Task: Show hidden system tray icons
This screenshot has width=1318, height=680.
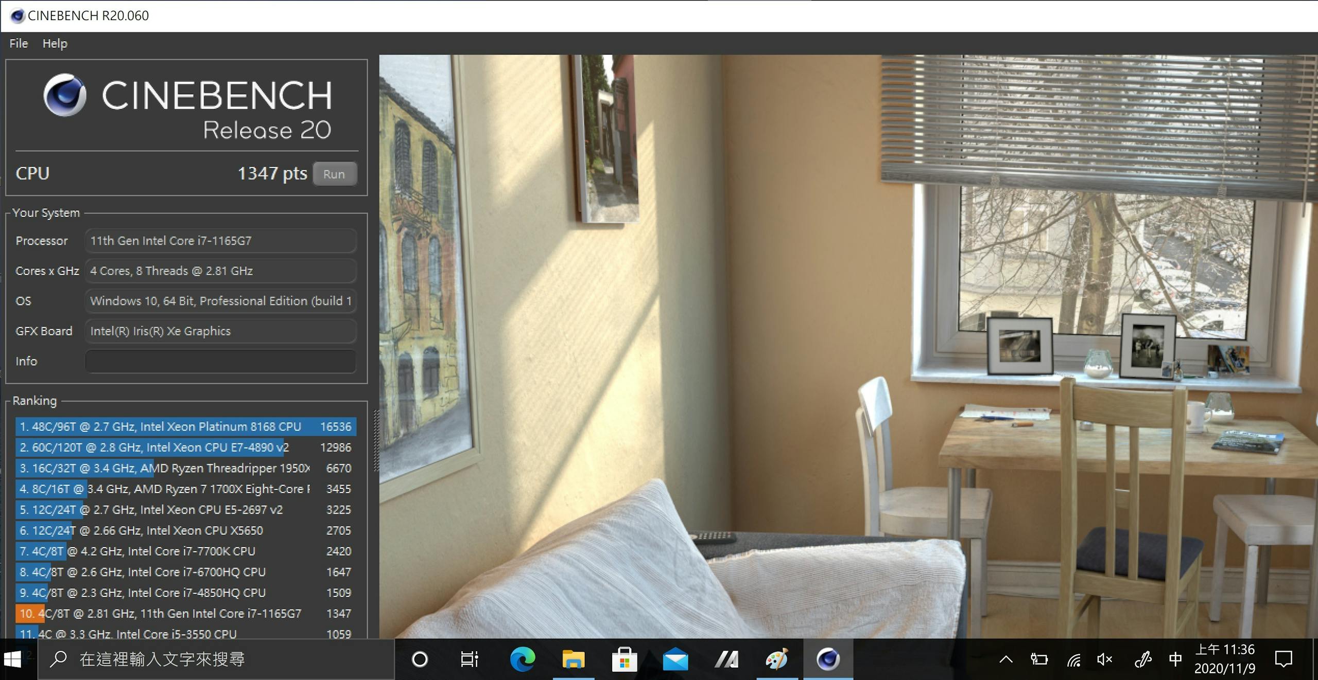Action: 1006,659
